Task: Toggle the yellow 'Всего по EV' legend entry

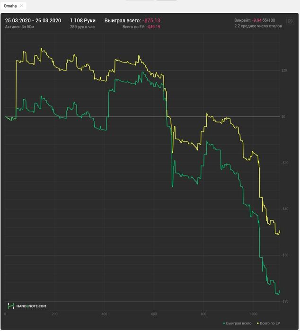Action: (268, 323)
